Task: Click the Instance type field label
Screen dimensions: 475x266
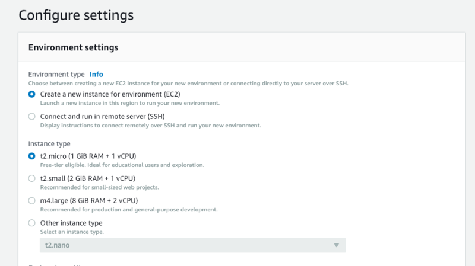Action: point(49,144)
